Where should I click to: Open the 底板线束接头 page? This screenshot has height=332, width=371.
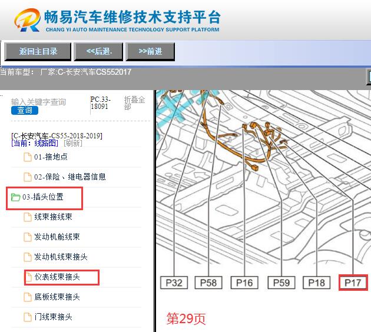pos(57,297)
